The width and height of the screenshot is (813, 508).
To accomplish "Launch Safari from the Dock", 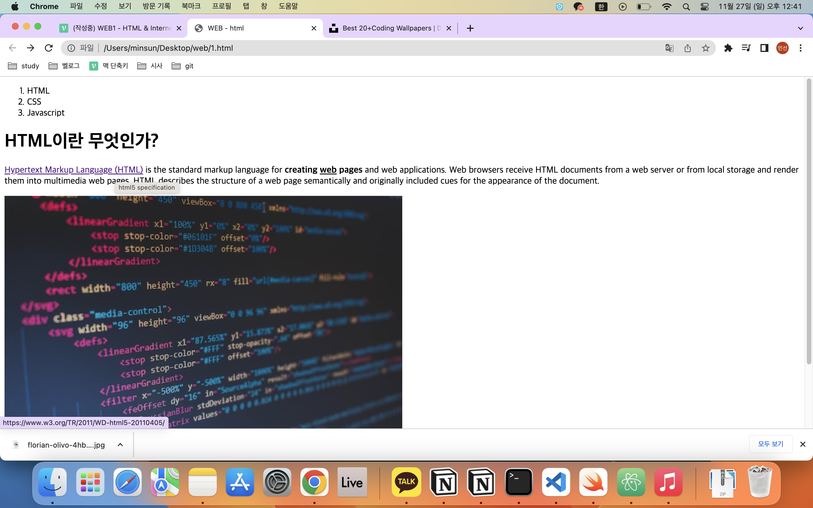I will pyautogui.click(x=127, y=482).
